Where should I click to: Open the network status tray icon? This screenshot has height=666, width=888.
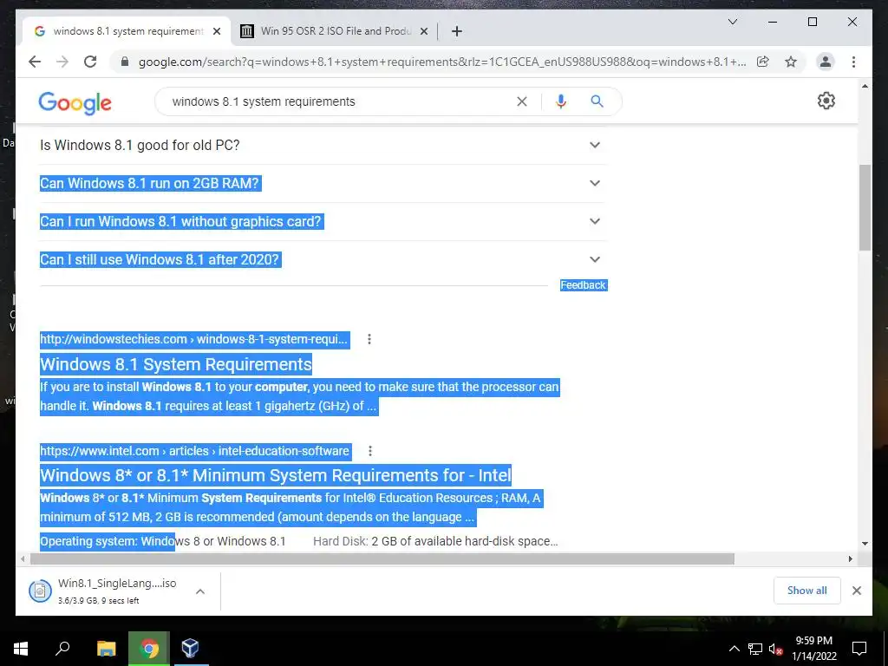click(x=755, y=649)
